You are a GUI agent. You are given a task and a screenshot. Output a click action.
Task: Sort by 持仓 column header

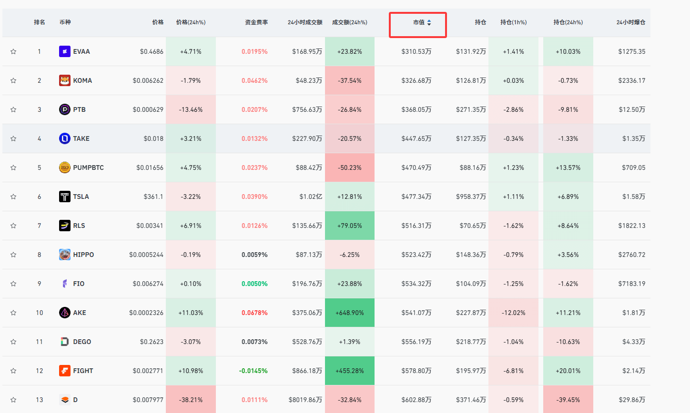coord(480,22)
